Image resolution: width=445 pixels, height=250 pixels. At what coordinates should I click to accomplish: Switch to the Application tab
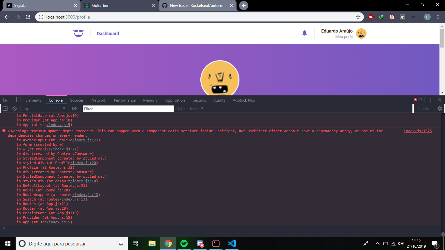pos(175,100)
